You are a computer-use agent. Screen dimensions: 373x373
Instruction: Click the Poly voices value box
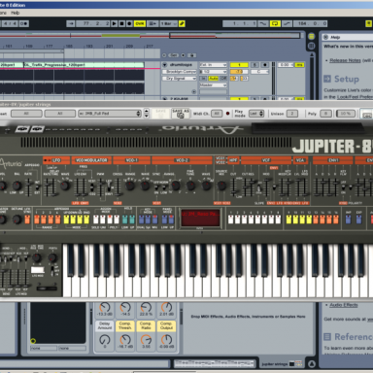pyautogui.click(x=325, y=114)
